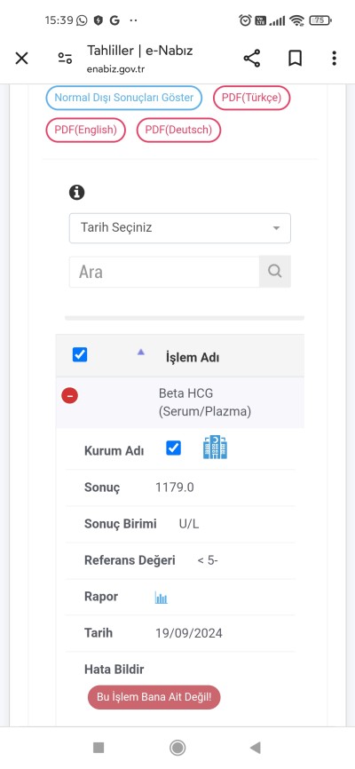The width and height of the screenshot is (355, 769).
Task: Open the Rapor bar chart icon
Action: 161,598
